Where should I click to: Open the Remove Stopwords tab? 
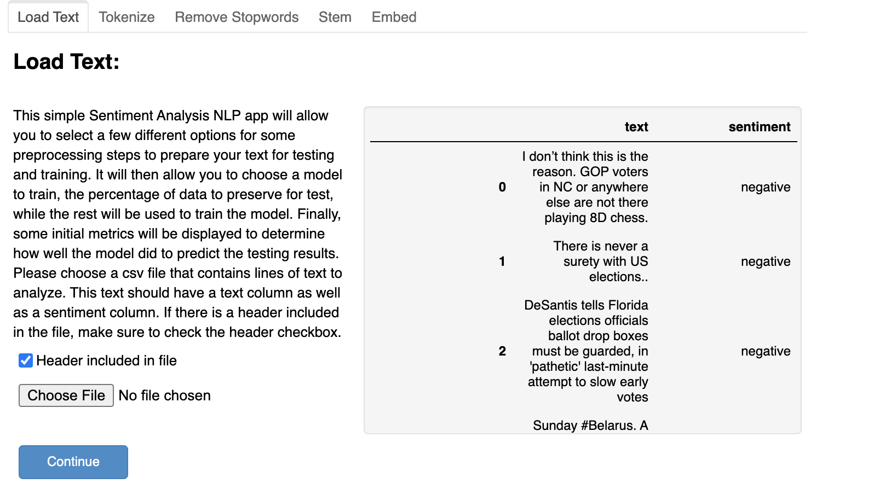pyautogui.click(x=237, y=17)
